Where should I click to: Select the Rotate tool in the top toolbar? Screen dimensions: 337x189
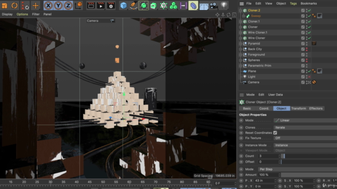click(14, 5)
